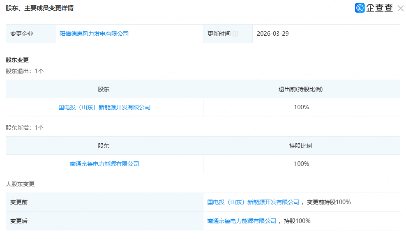Click the 变更企业 label cell
This screenshot has width=406, height=239.
coord(22,34)
